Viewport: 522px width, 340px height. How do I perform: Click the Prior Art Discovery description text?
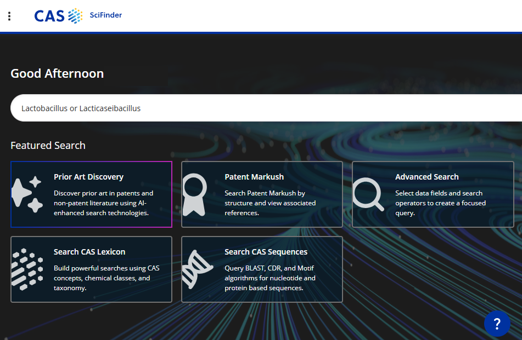[x=104, y=203]
